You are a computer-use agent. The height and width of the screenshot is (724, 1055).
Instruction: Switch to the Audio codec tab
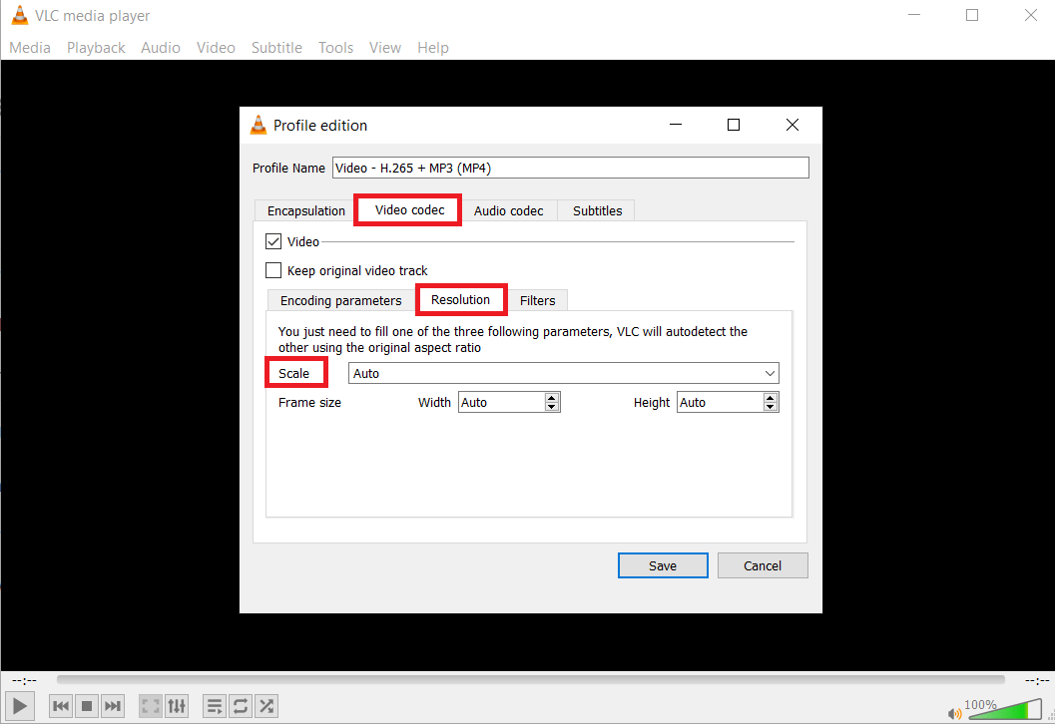coord(508,210)
